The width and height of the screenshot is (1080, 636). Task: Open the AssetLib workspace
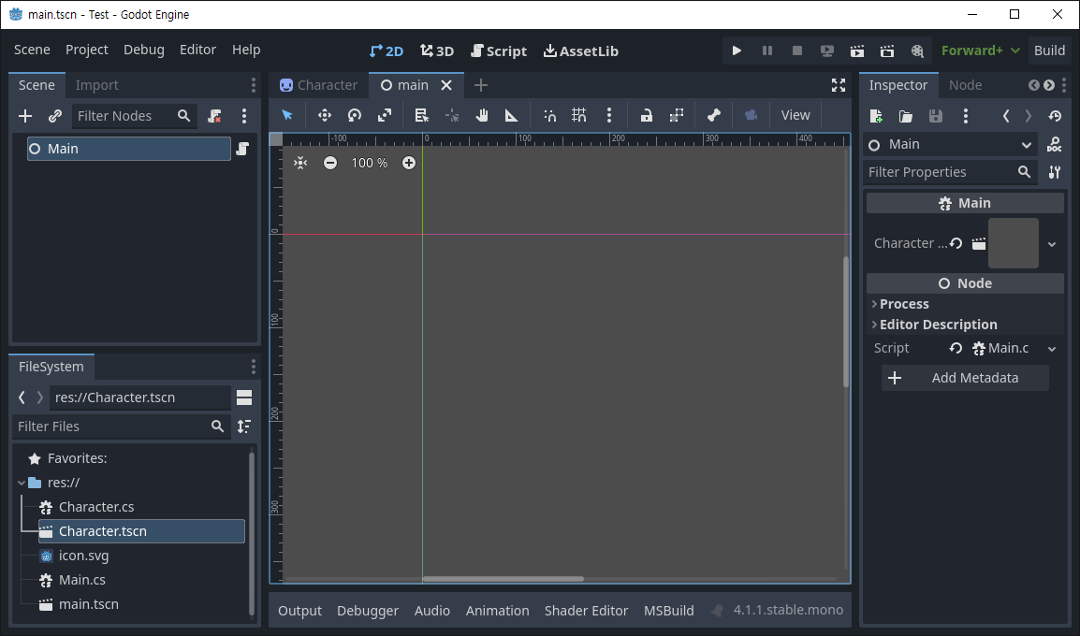point(580,51)
